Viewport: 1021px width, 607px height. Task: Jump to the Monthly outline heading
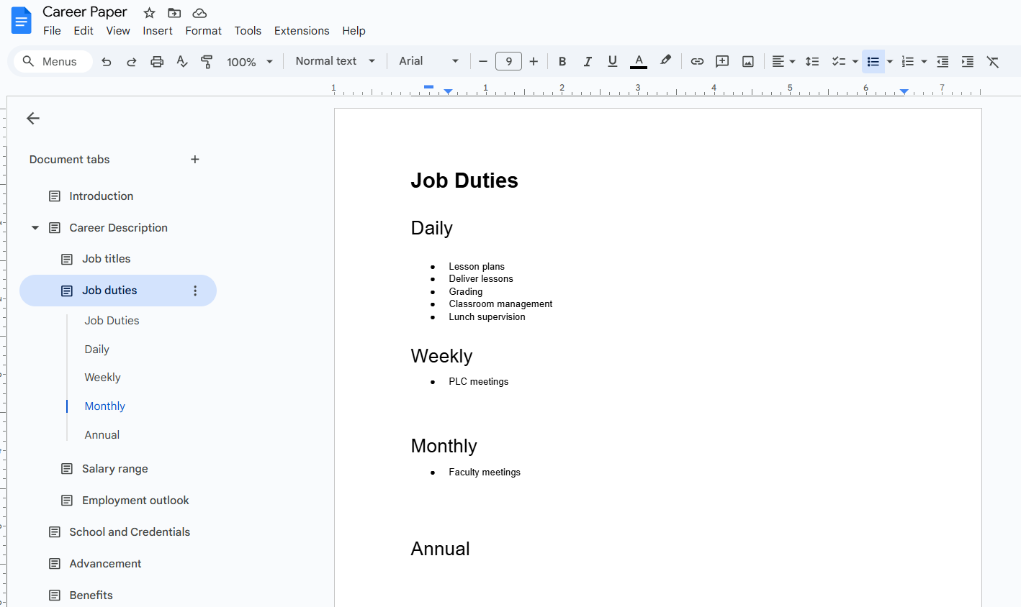[x=104, y=406]
